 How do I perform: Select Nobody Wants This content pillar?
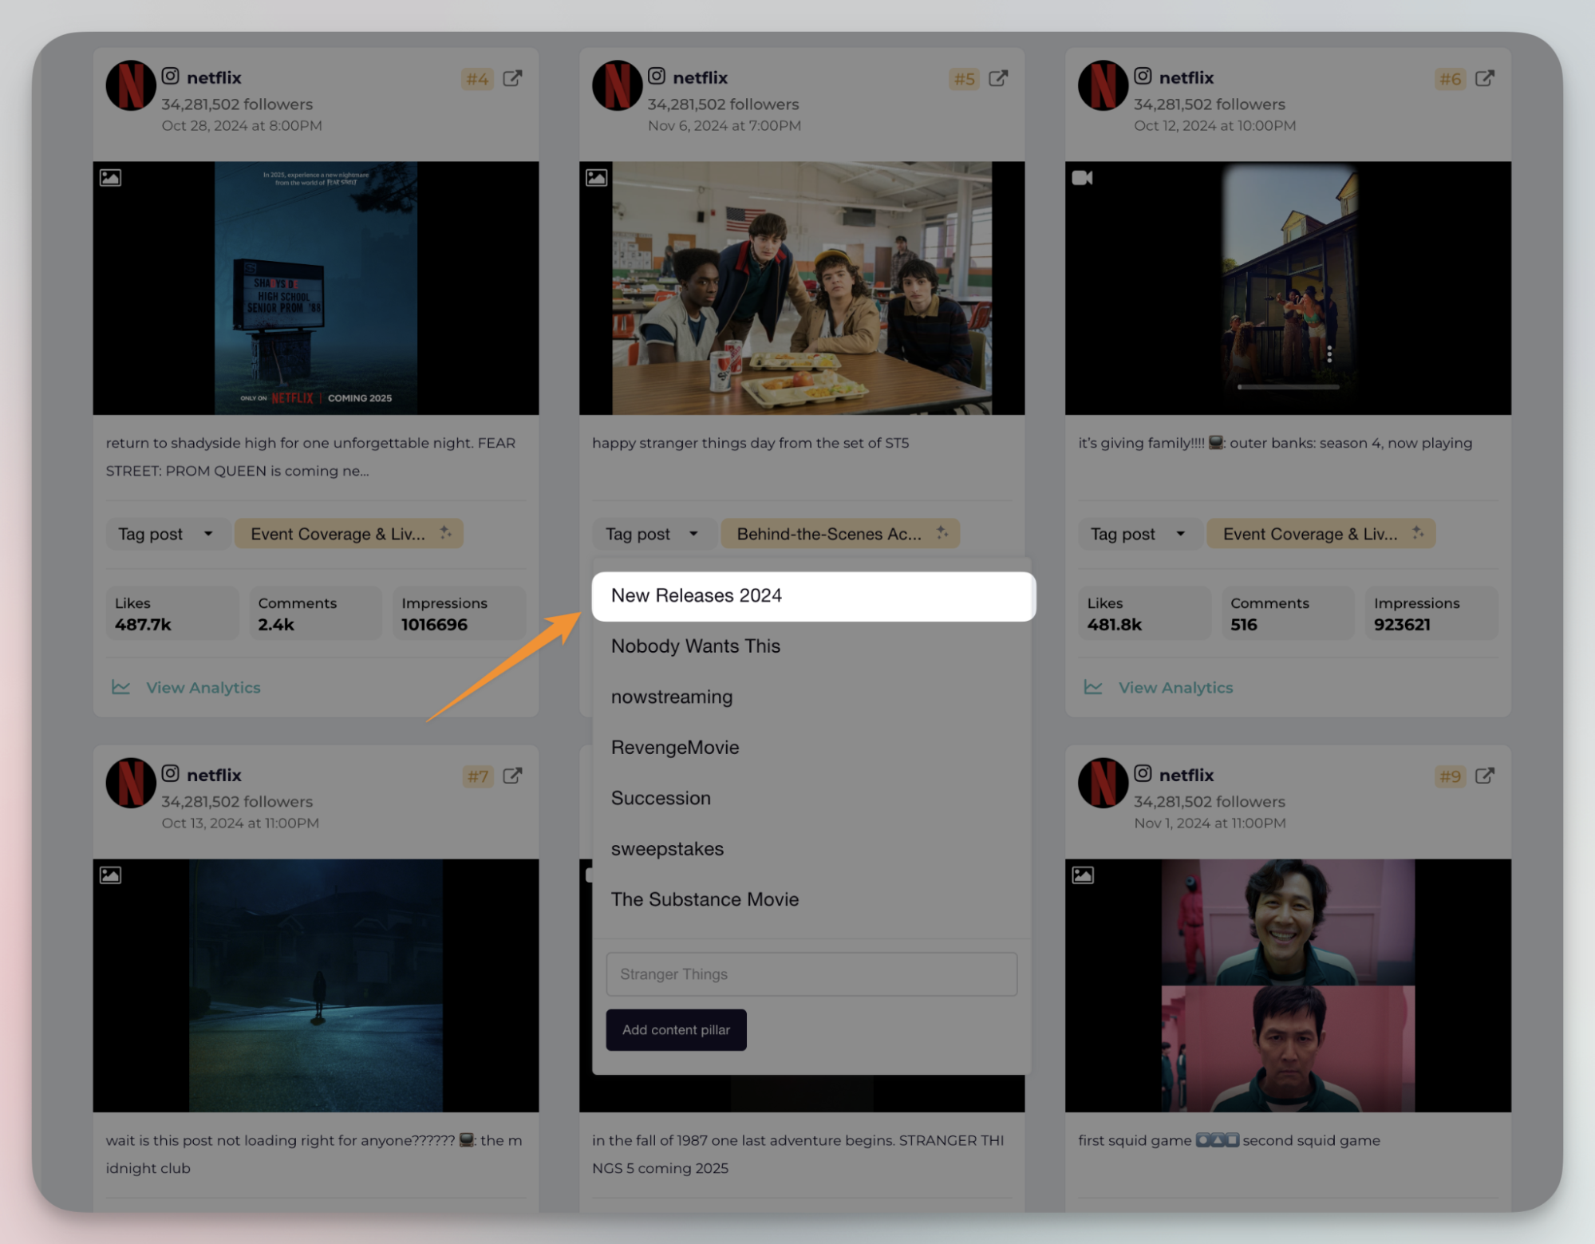813,646
